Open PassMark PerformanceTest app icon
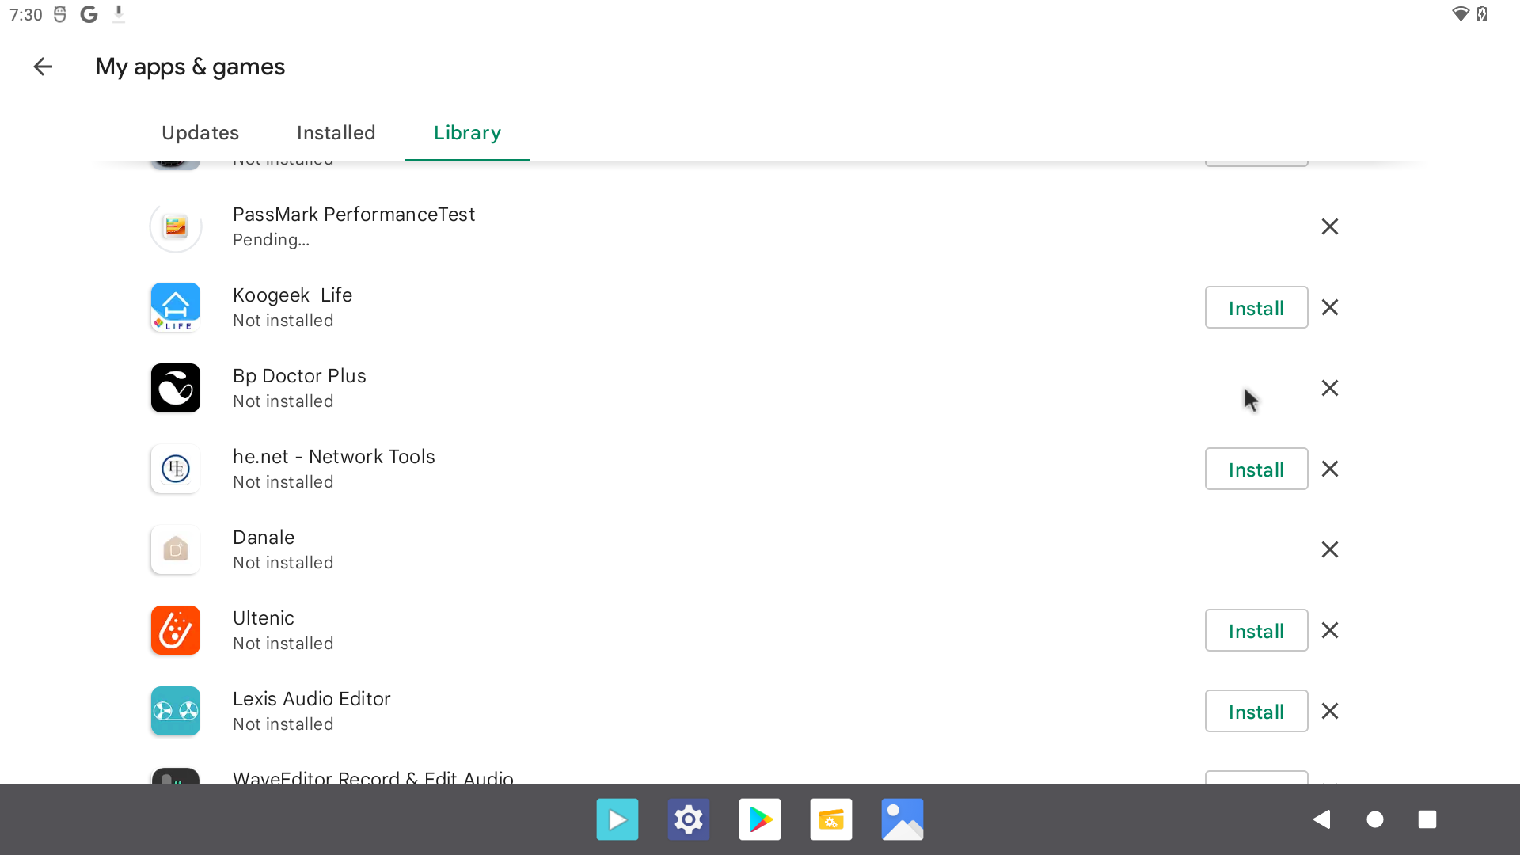Viewport: 1520px width, 855px height. coord(176,227)
